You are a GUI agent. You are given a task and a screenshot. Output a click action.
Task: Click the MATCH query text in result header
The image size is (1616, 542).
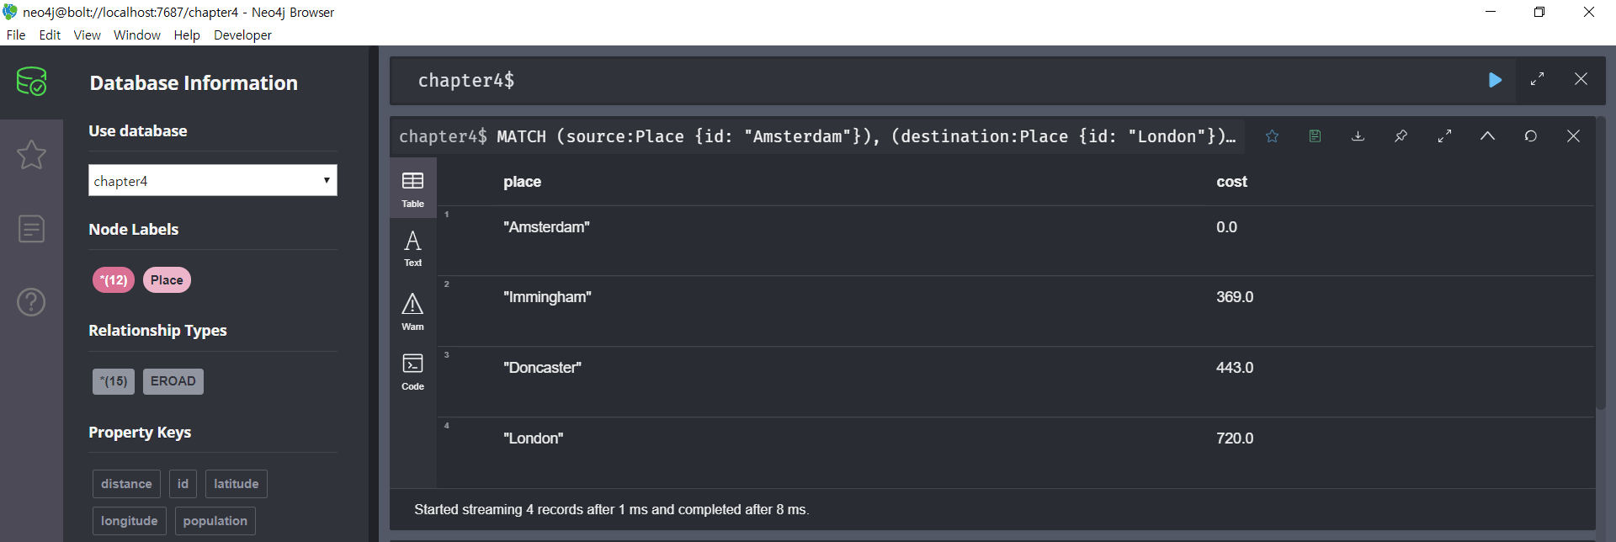tap(866, 136)
